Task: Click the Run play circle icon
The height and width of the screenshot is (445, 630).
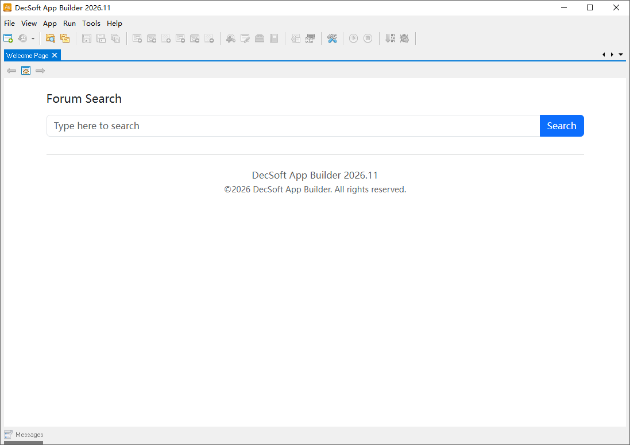Action: click(353, 38)
